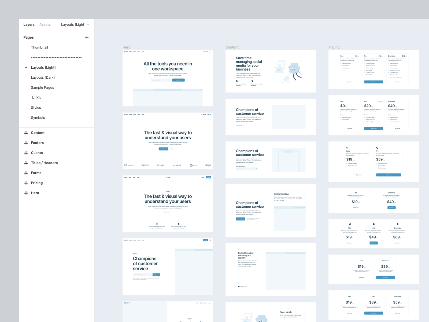Select the Sample Pages page
The height and width of the screenshot is (322, 429).
pos(42,87)
